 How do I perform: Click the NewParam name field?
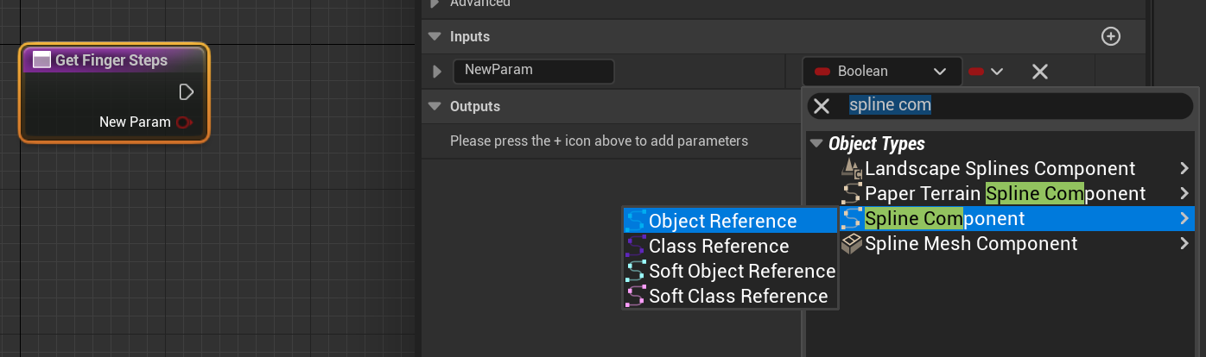(x=533, y=72)
